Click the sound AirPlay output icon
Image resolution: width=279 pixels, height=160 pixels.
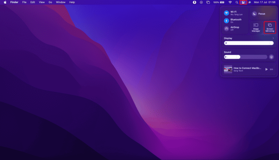tap(271, 57)
